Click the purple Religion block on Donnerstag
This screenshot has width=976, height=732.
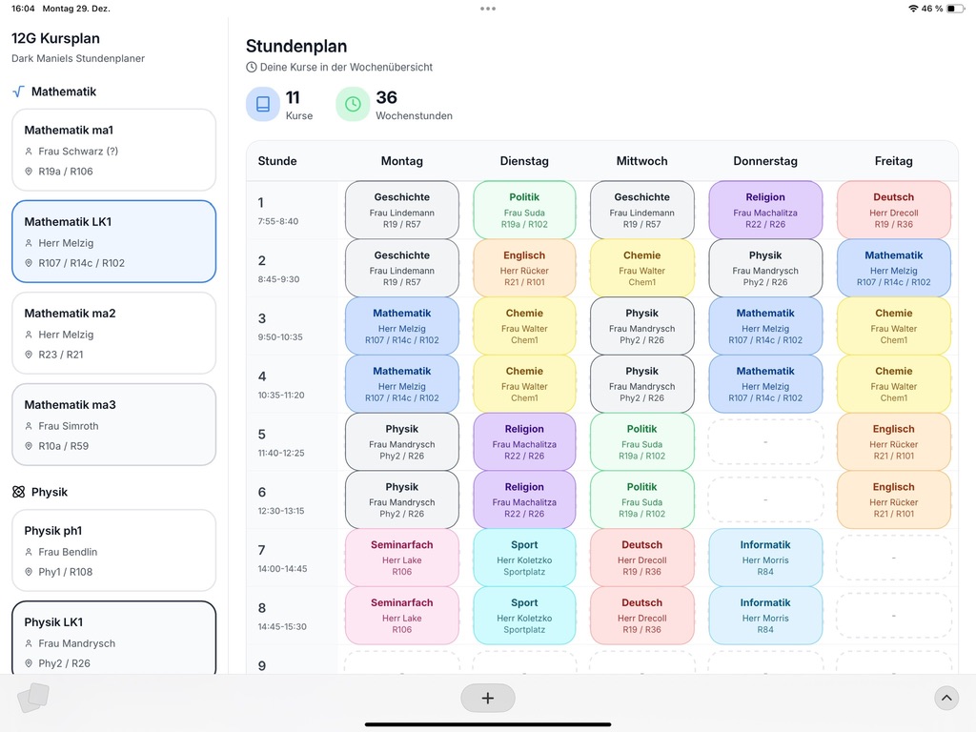pos(765,210)
